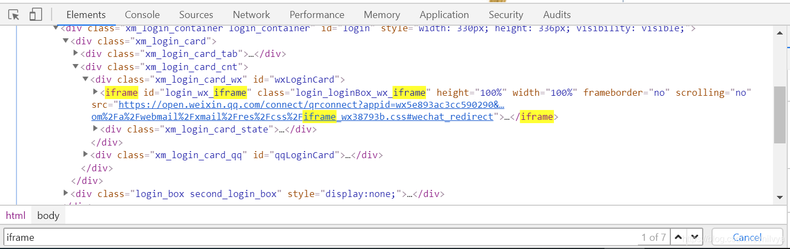Expand the second_login_box div node
790x249 pixels.
66,193
